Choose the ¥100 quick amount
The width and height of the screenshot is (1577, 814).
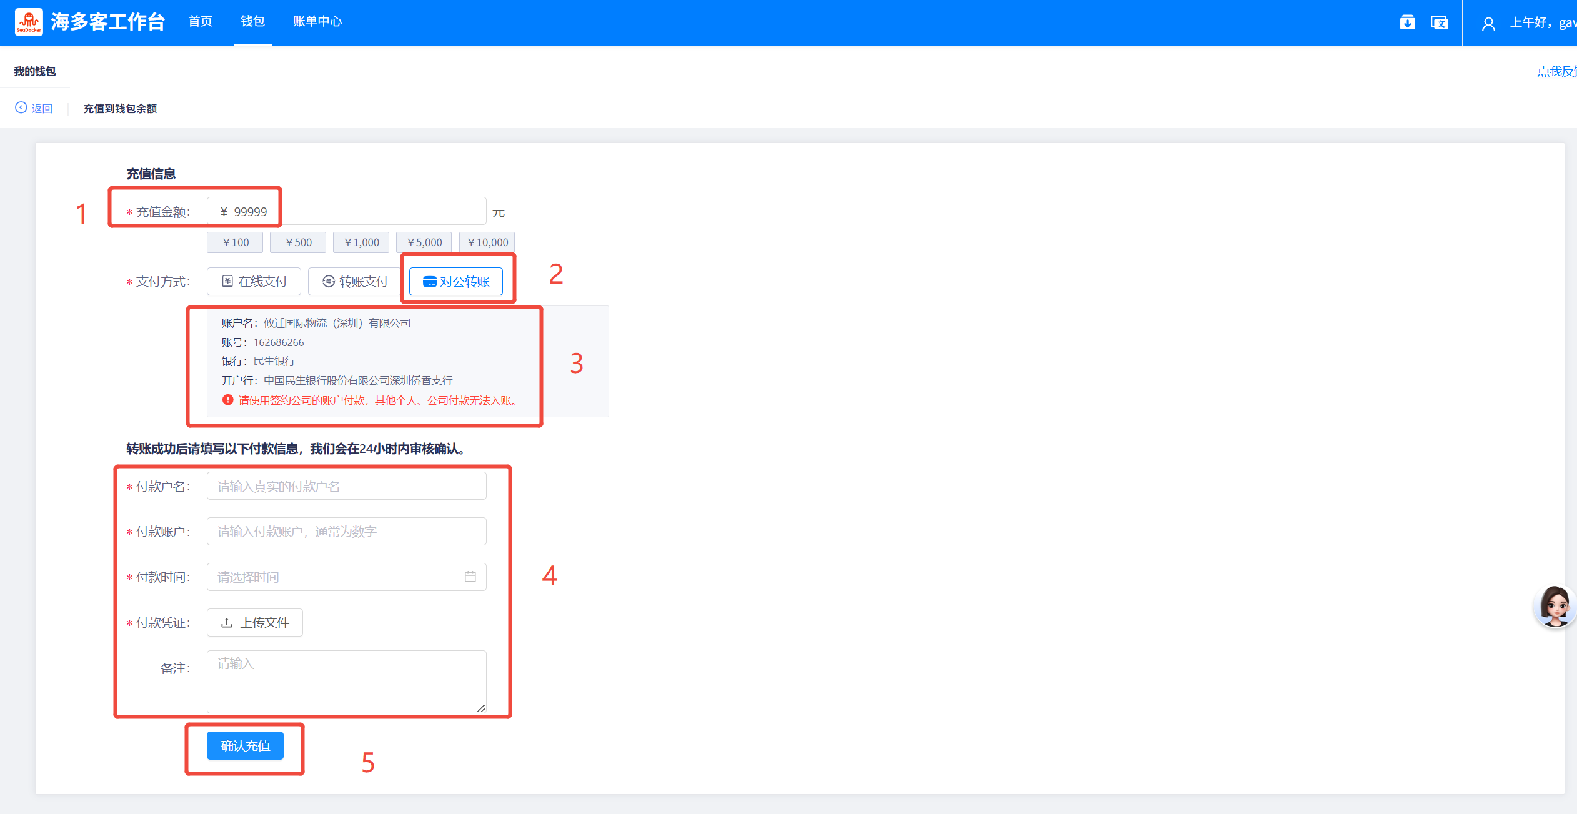235,242
